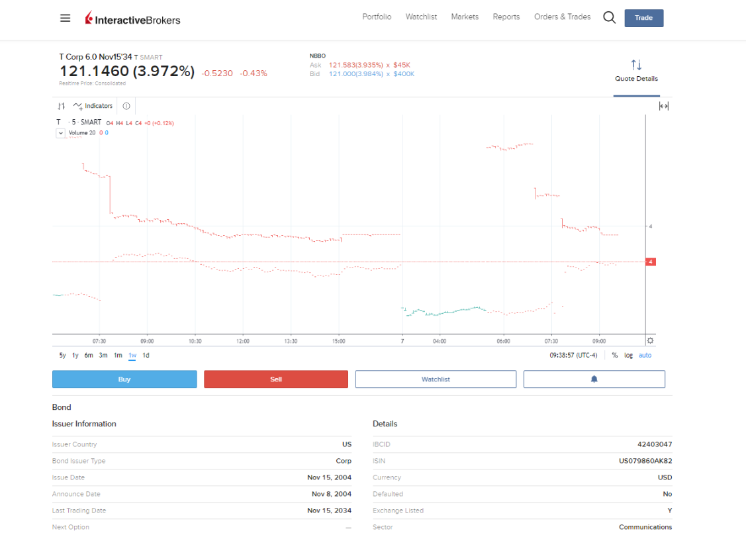Screen dimensions: 746x537
Task: Open the chart info circle icon
Action: tap(126, 106)
